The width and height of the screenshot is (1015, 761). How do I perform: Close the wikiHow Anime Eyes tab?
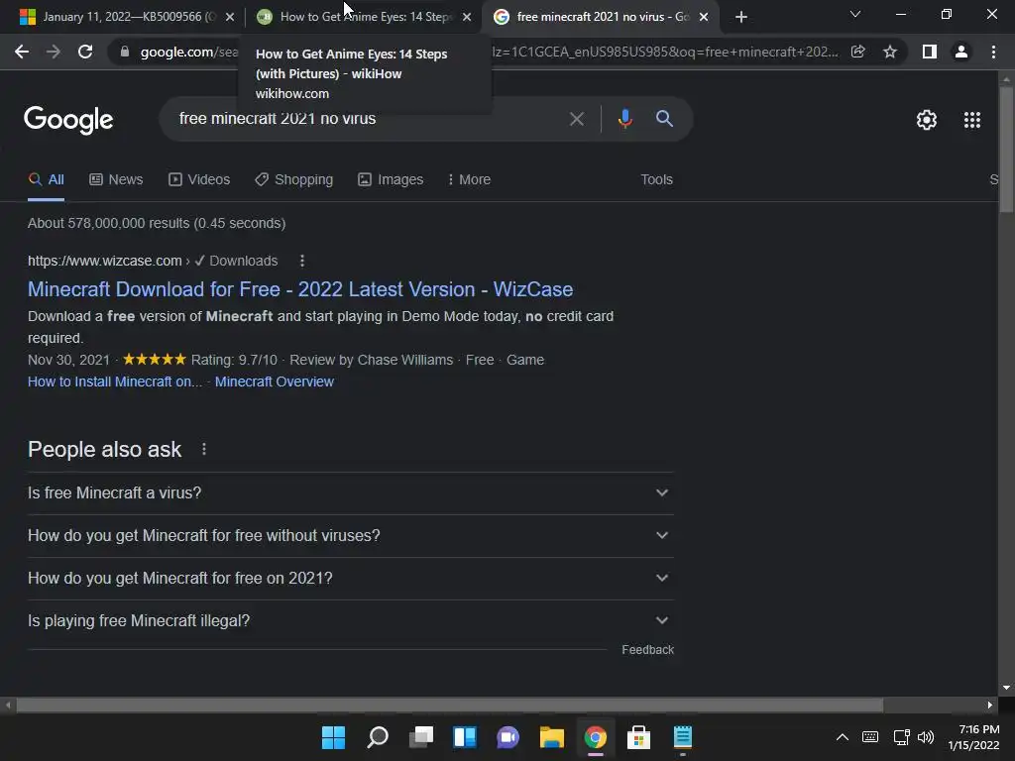(467, 17)
